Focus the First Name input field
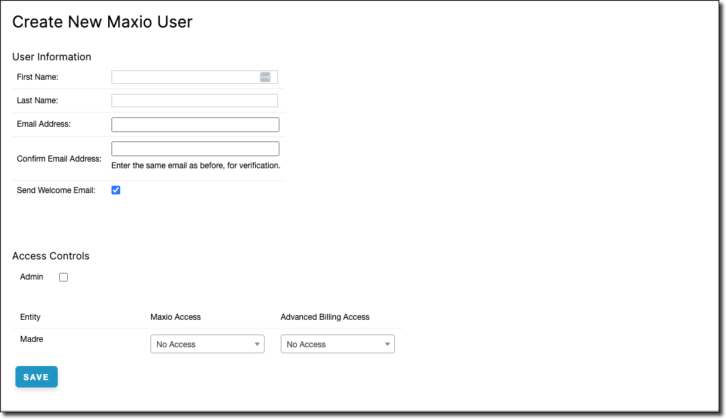 coord(195,77)
